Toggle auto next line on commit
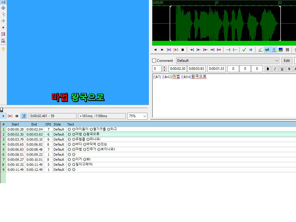Viewport: 296px width, 222px height. tap(267, 50)
